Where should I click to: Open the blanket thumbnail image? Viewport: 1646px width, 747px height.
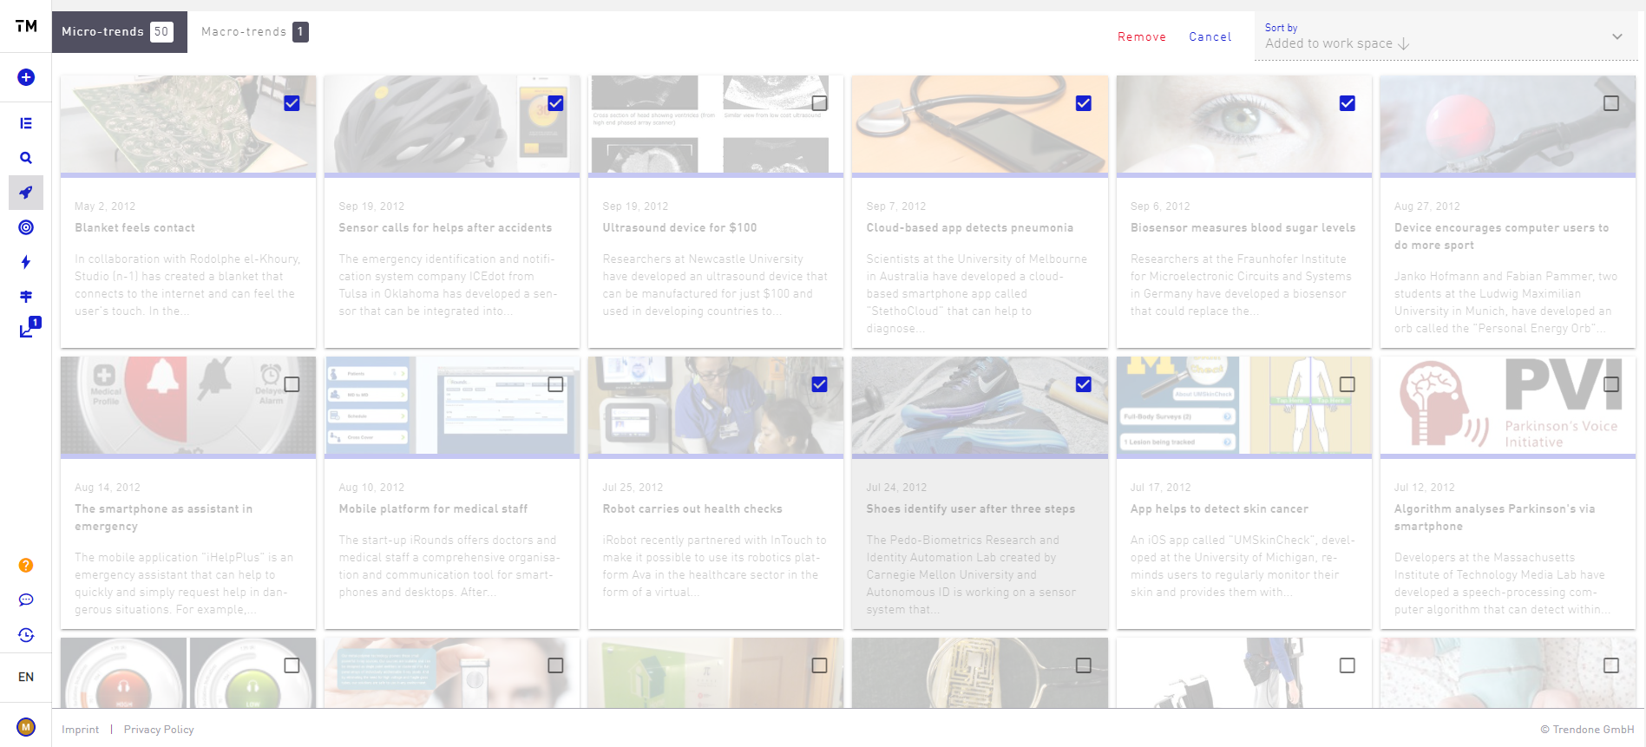tap(188, 124)
